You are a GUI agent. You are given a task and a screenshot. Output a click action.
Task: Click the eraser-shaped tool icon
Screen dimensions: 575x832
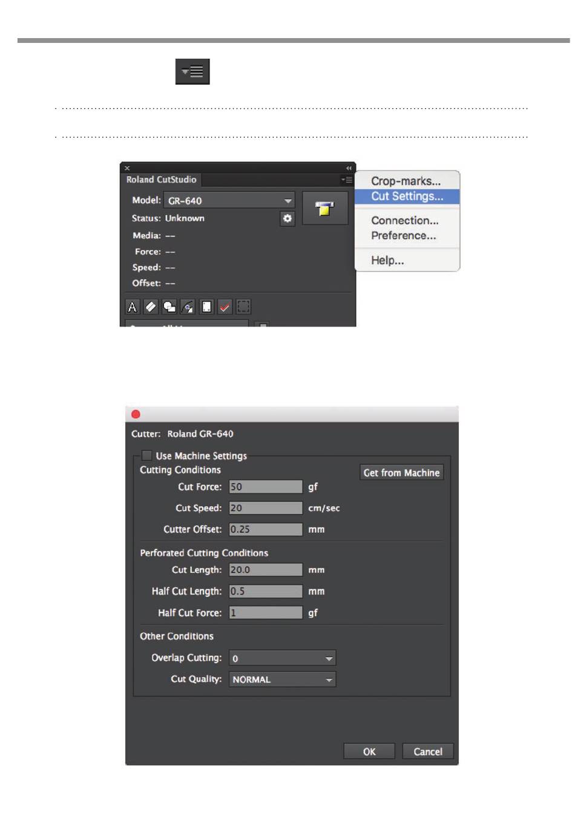[x=151, y=307]
